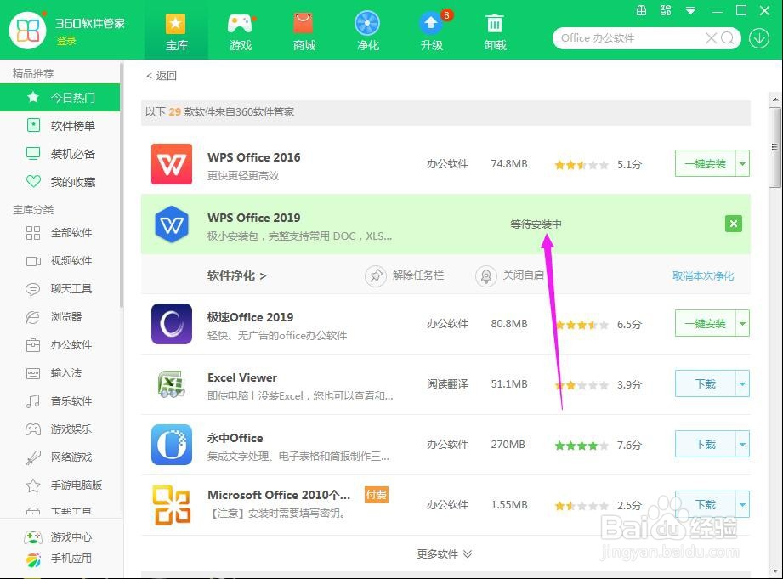783x579 pixels.
Task: Open WPS Office 2016 title text
Action: click(x=253, y=157)
